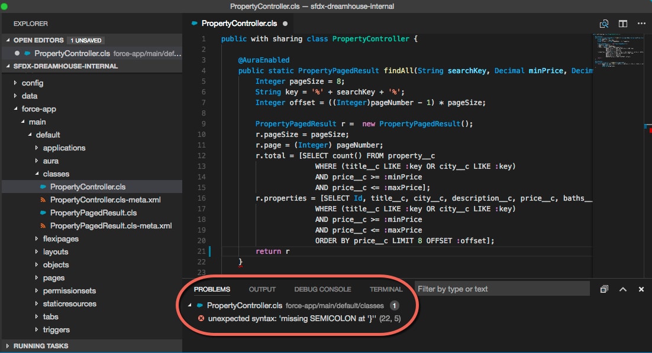Collapse PropertyController.cls group in Problems
The height and width of the screenshot is (353, 652).
tap(189, 305)
